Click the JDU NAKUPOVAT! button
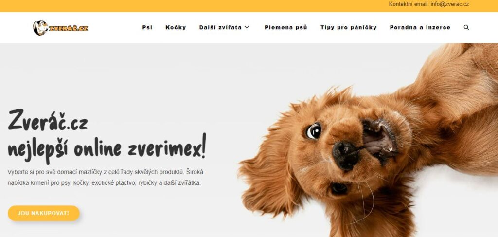Screen dimensions: 498x237 pyautogui.click(x=43, y=213)
